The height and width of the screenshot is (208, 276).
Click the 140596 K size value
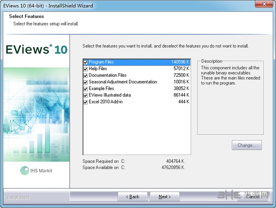coord(180,62)
